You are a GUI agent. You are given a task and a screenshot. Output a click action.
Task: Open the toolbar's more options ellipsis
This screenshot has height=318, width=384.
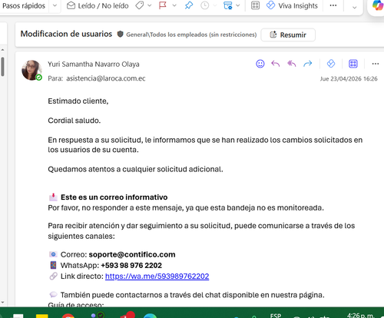point(333,5)
